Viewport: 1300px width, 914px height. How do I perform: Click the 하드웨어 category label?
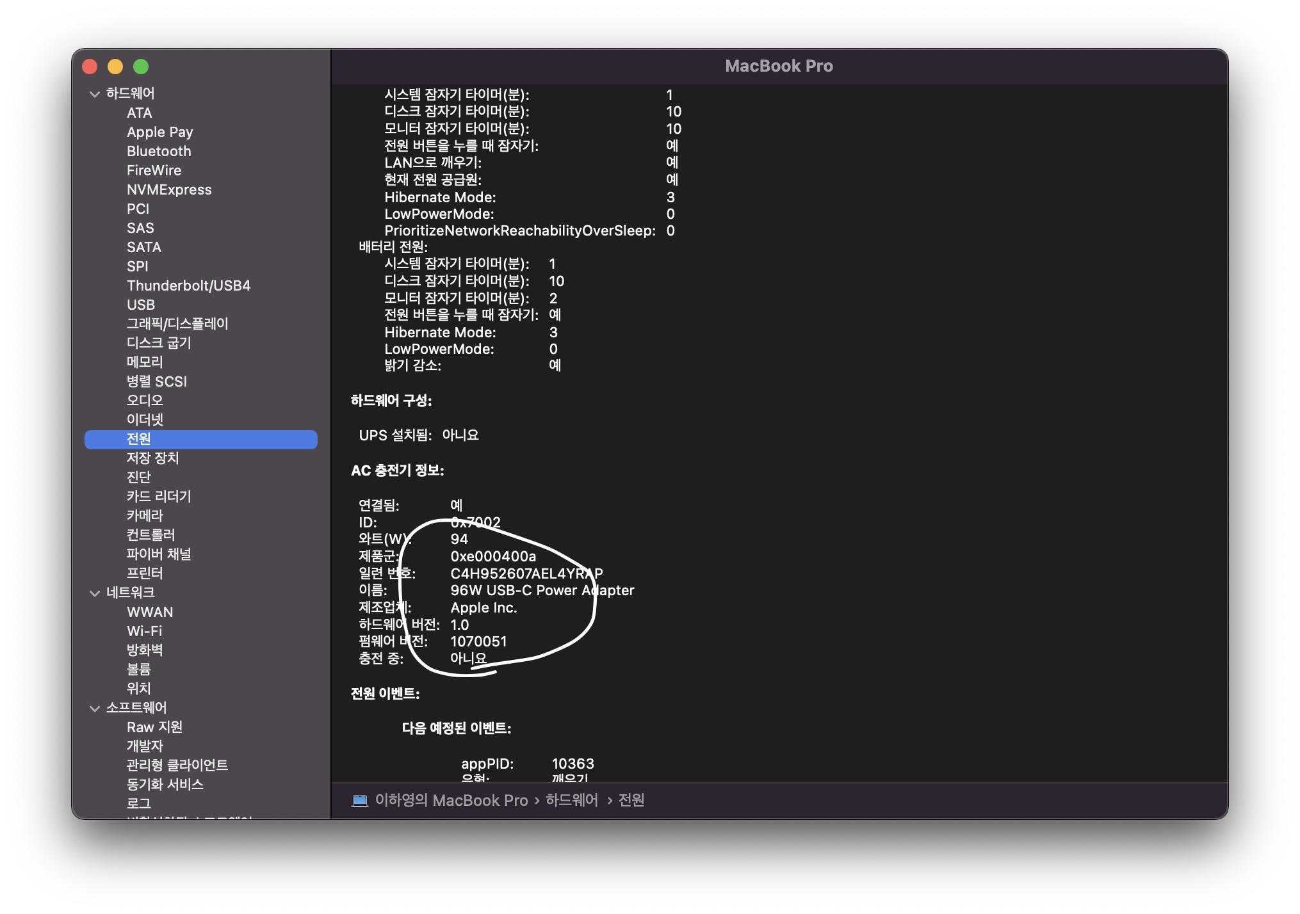[x=131, y=93]
